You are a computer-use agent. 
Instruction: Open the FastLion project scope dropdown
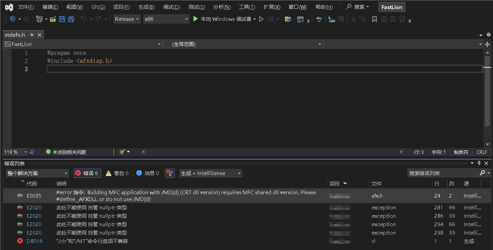pos(83,44)
